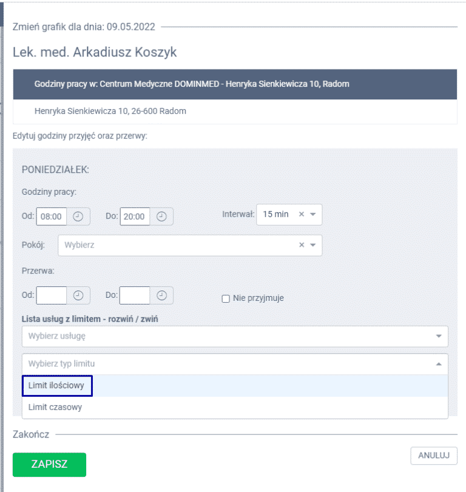Collapse the 'Wybierz typ limitu' dropdown
Image resolution: width=466 pixels, height=492 pixels.
point(436,364)
